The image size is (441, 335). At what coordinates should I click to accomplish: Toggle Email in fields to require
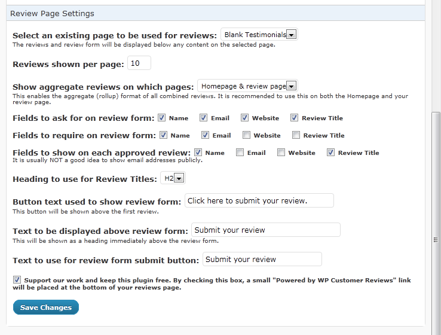[205, 135]
